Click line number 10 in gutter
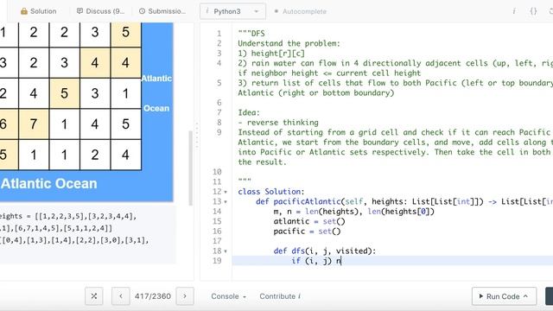 click(217, 172)
